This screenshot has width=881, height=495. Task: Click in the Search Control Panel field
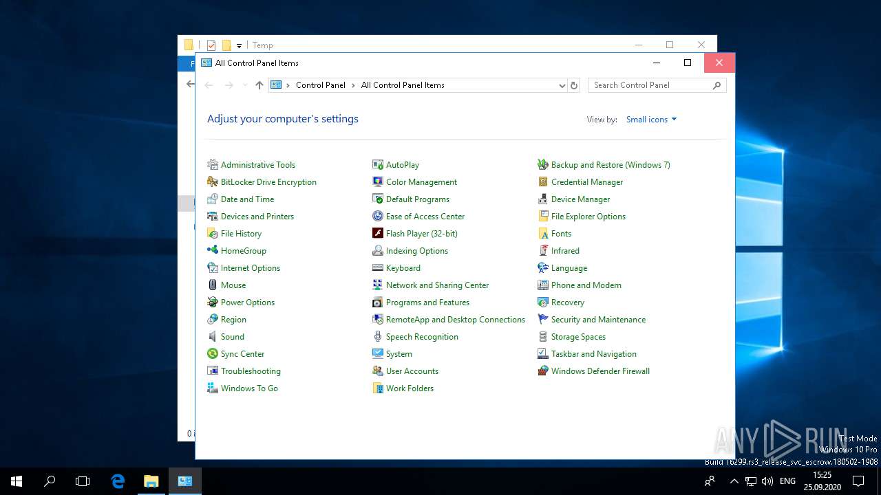pyautogui.click(x=657, y=85)
